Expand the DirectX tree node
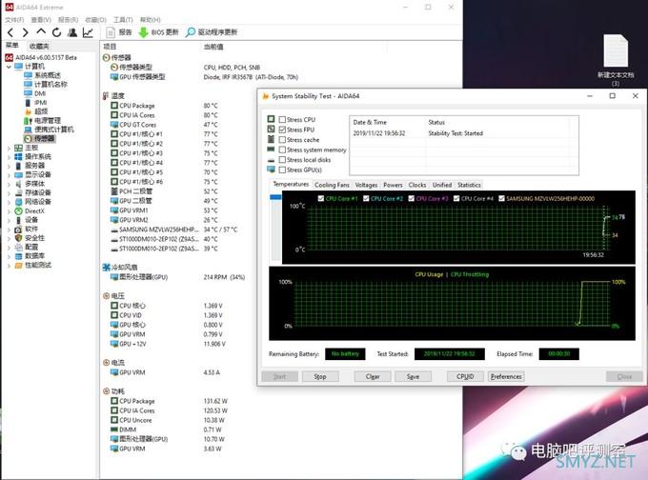 tap(9, 211)
